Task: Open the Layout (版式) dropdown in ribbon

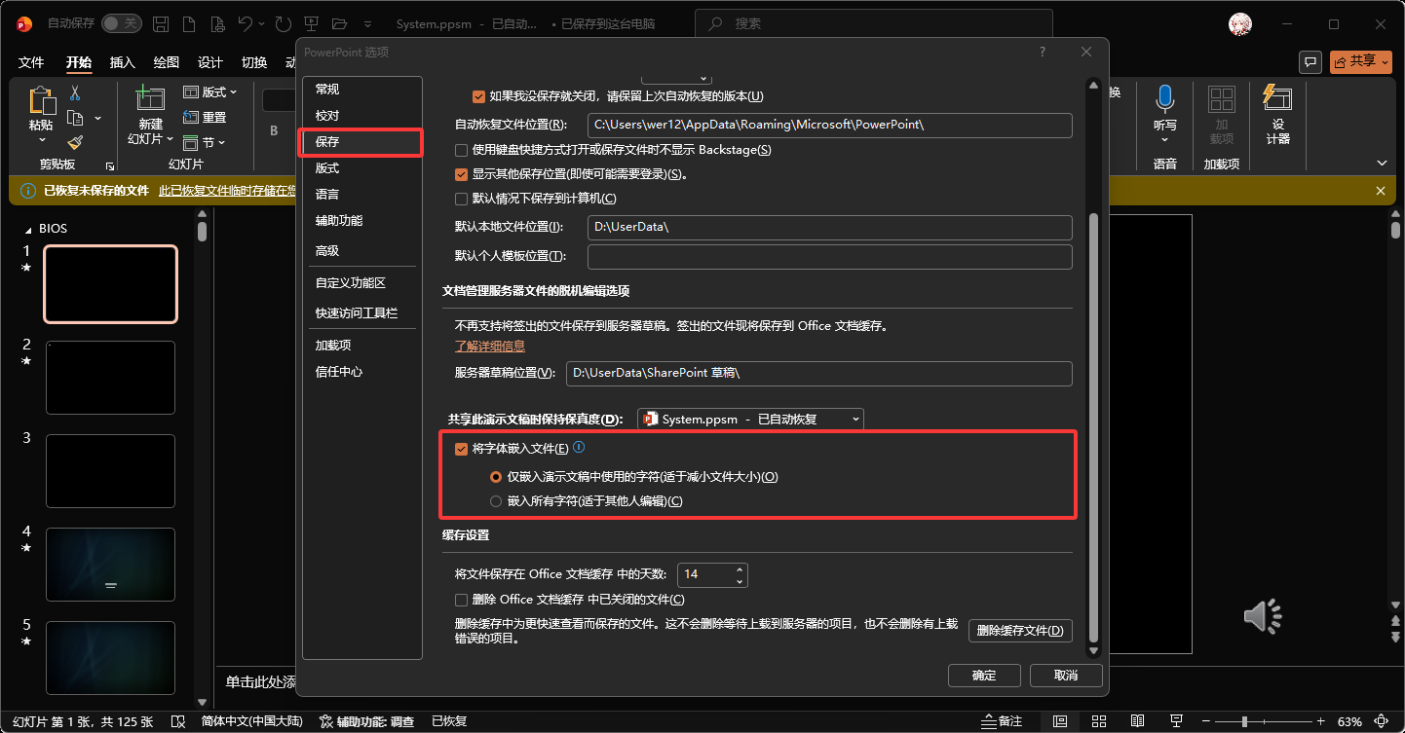Action: click(x=211, y=92)
